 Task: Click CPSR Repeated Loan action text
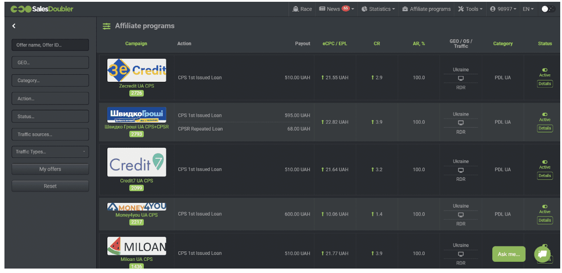click(200, 129)
